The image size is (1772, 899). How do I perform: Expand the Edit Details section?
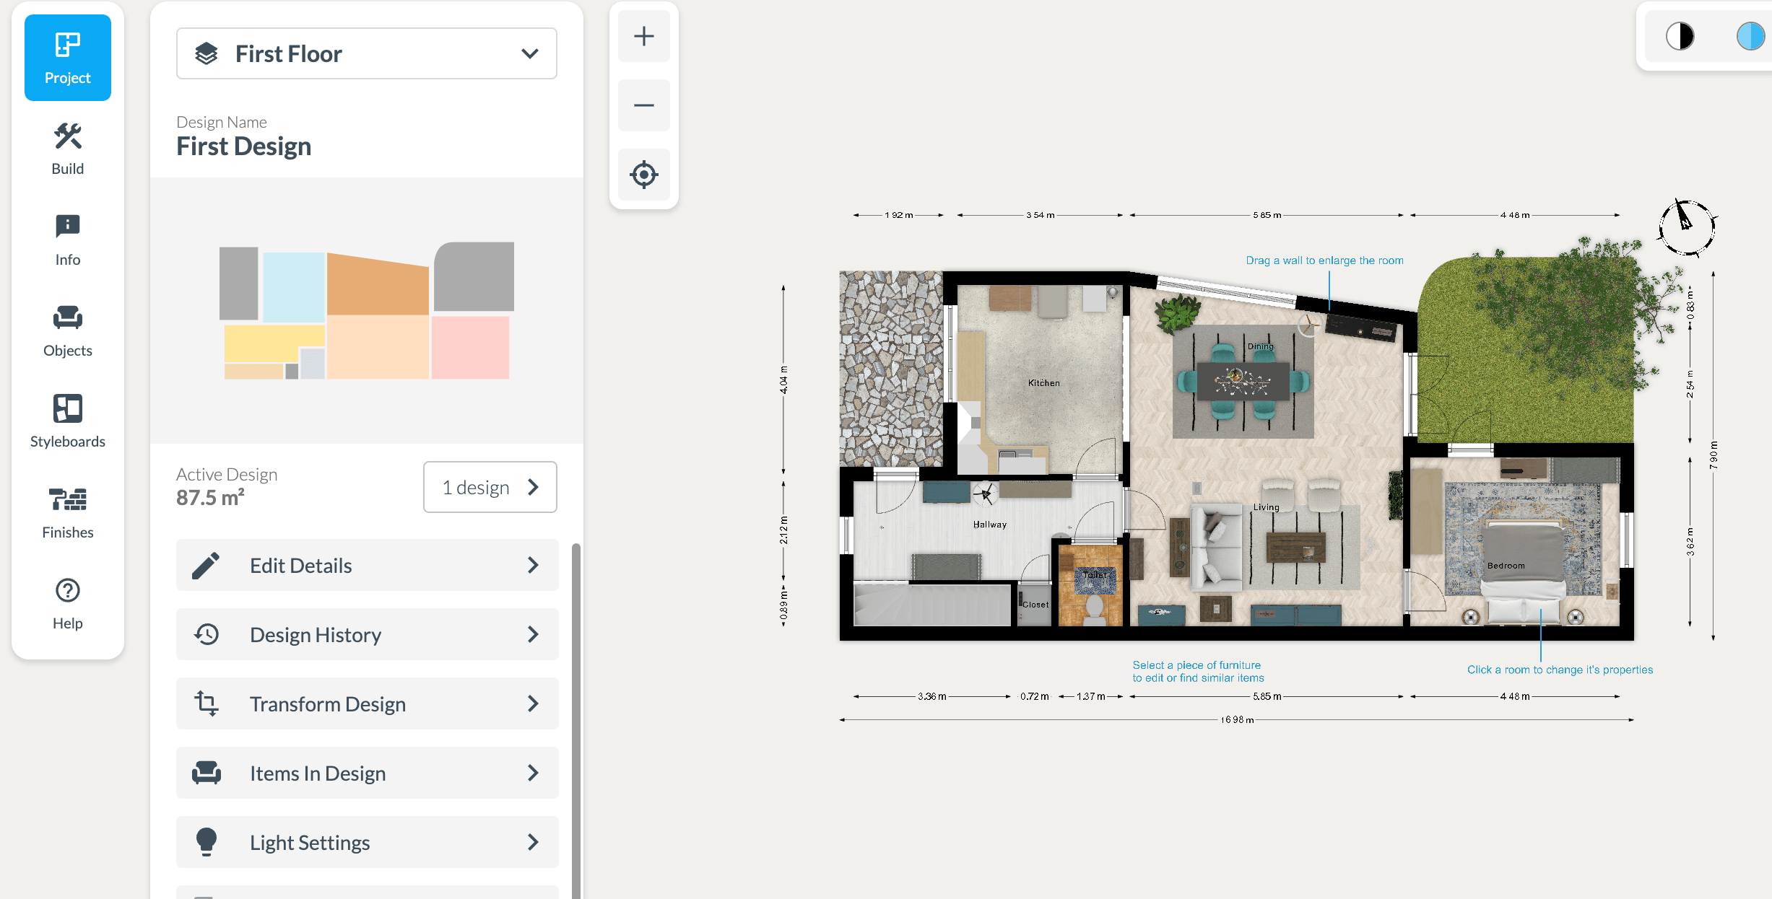367,565
